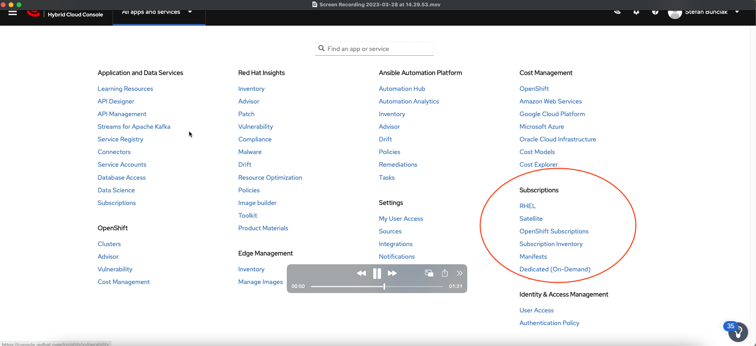Viewport: 756px width, 346px height.
Task: Open Oracle Cloud Infrastructure link
Action: (558, 139)
